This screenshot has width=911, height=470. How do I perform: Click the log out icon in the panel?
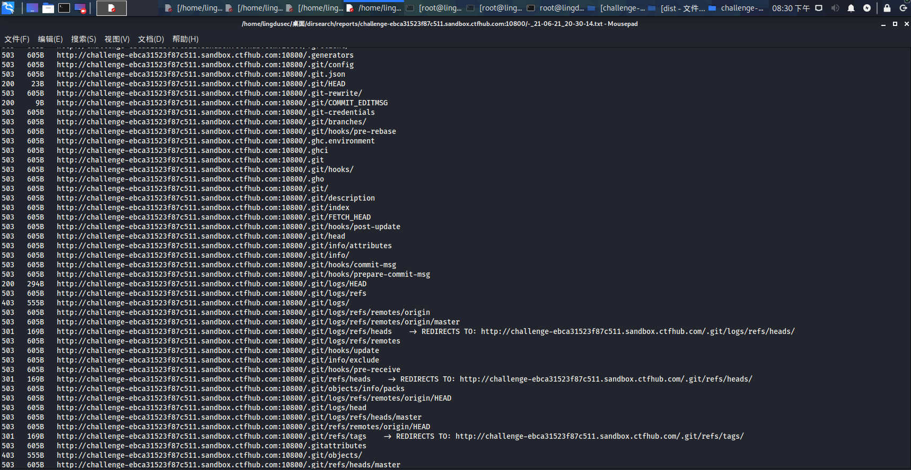903,8
